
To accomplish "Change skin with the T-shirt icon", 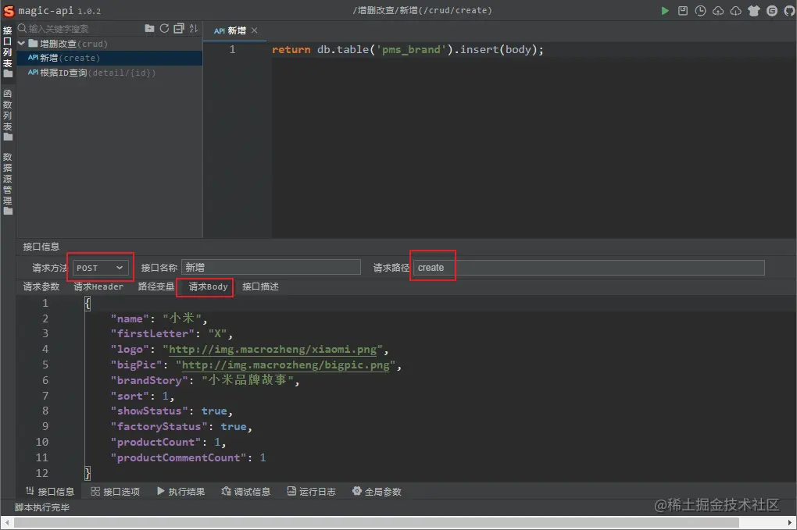I will 754,11.
